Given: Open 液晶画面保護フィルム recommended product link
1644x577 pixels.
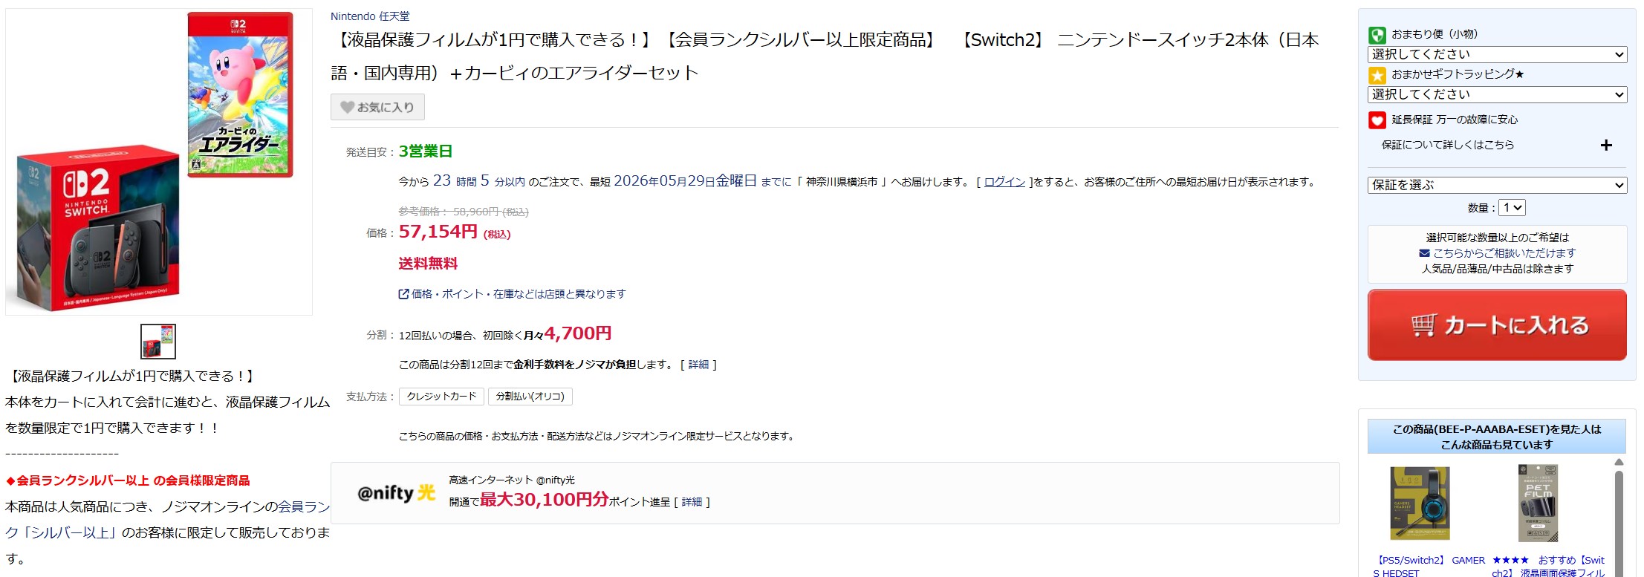Looking at the screenshot, I should click(1548, 567).
